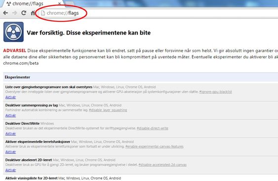
Task: Click Aktivér under Deaktiver DirectWrite
Action: pos(10,134)
